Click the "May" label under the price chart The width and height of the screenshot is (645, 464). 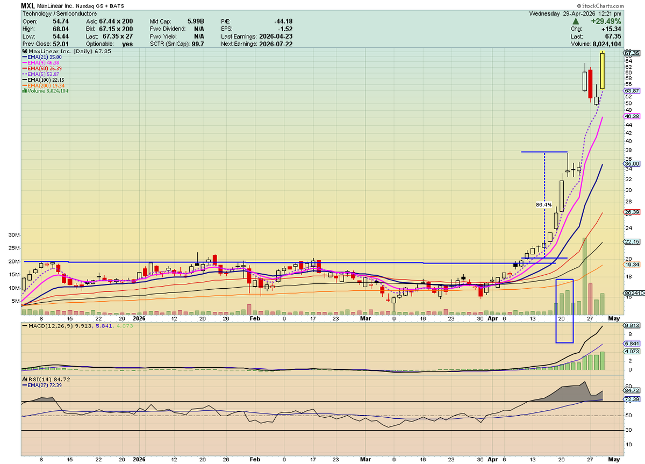[x=614, y=318]
